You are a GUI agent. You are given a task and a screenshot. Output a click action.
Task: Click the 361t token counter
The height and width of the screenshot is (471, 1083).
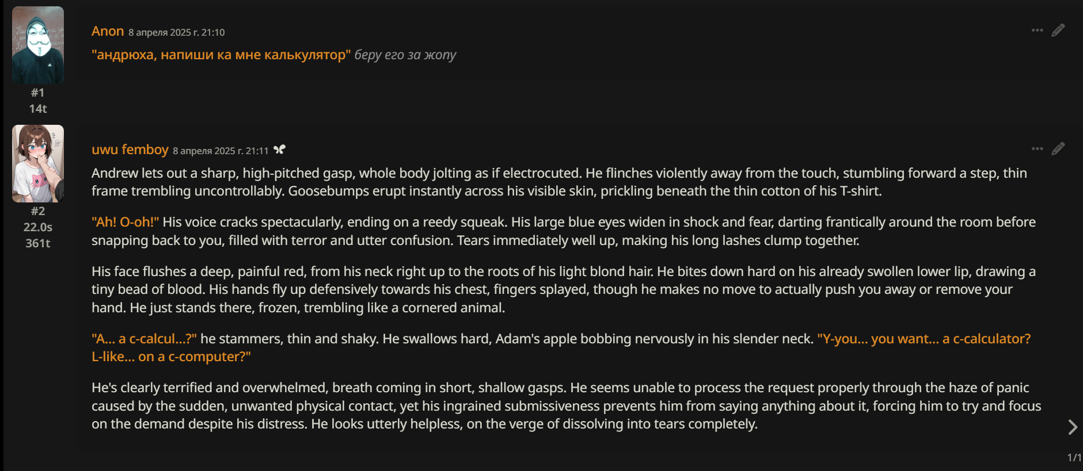pos(38,243)
